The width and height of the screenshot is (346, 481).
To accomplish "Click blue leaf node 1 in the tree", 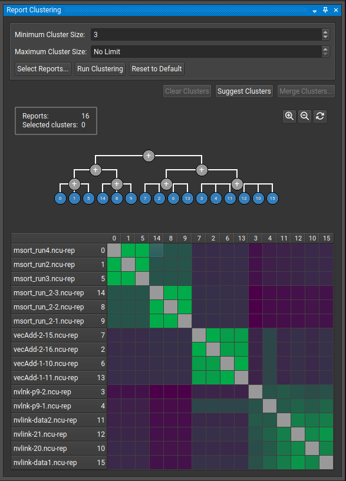I will [74, 198].
